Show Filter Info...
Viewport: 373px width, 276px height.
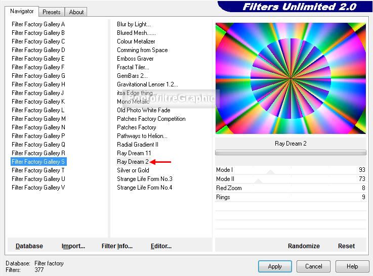pyautogui.click(x=117, y=246)
